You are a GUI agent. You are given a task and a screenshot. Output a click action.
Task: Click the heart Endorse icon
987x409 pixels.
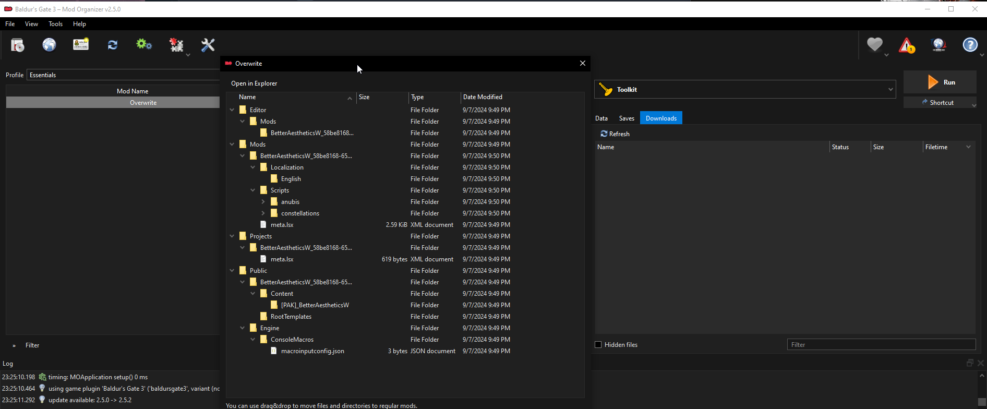tap(875, 45)
